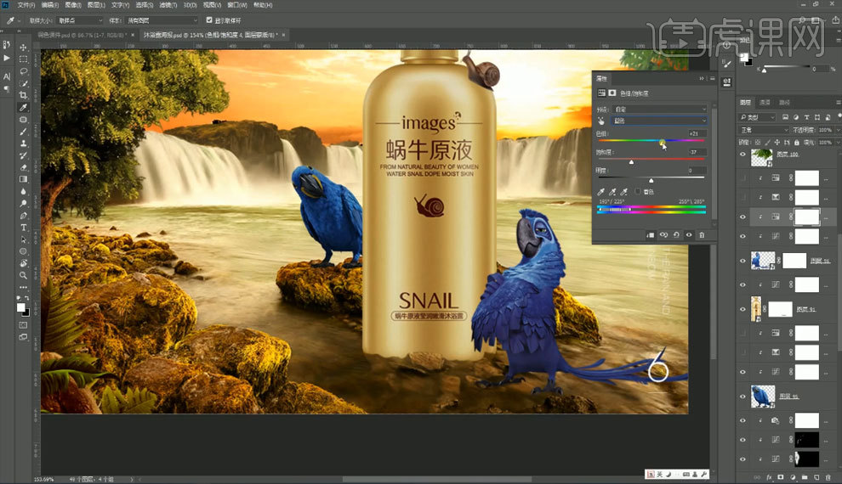Toggle visibility of the bottom adjustment layer row

point(743,459)
